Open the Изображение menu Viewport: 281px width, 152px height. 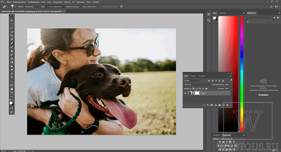point(34,2)
